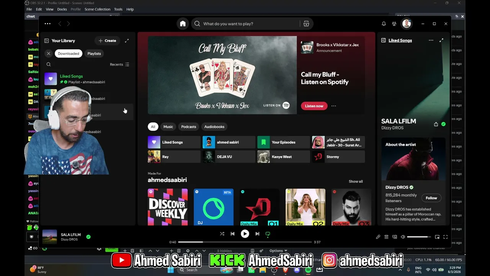Toggle shuffle in the player bar
490x276 pixels.
point(222,234)
